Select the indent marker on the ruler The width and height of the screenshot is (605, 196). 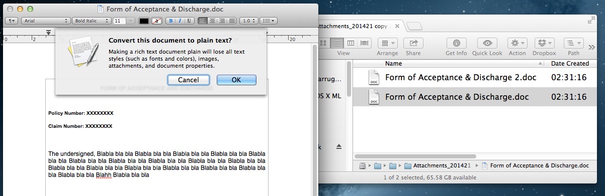[x=48, y=33]
